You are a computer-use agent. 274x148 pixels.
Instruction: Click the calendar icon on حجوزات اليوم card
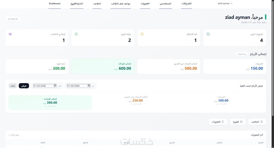point(208,34)
